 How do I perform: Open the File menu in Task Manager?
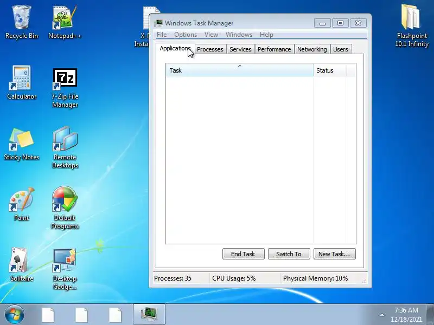click(x=162, y=35)
